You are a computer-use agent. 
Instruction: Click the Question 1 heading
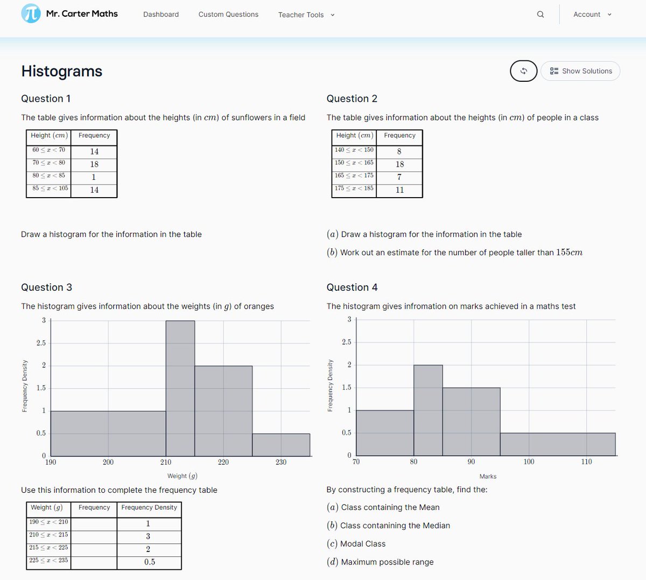pyautogui.click(x=46, y=99)
